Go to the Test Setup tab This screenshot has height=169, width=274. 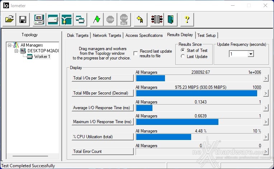[207, 35]
